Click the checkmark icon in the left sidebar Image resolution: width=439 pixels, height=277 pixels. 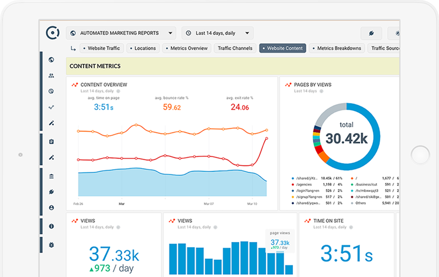[x=51, y=107]
